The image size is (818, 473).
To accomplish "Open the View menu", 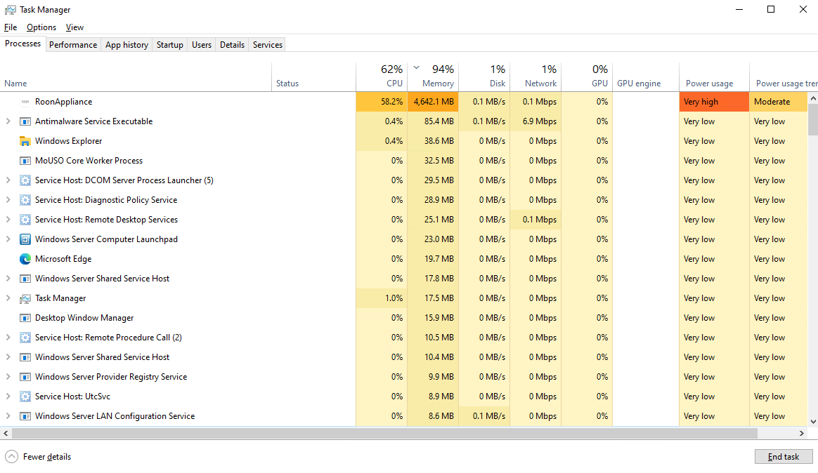I will click(x=74, y=27).
